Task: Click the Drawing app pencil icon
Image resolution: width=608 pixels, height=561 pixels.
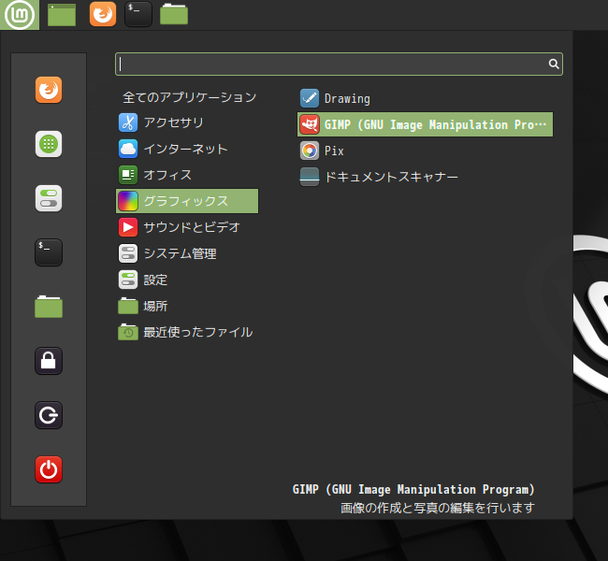Action: 310,98
